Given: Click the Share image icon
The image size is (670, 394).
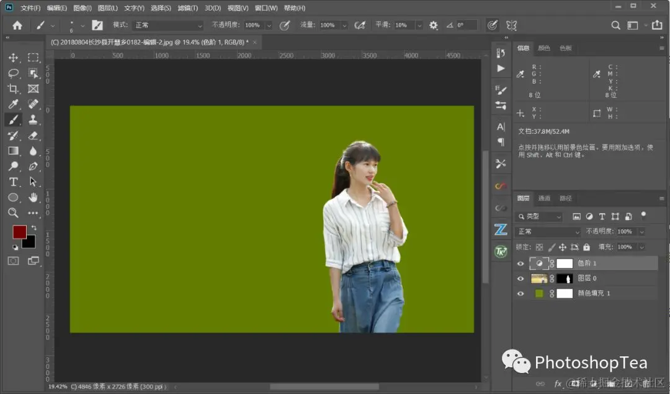Looking at the screenshot, I should (x=657, y=25).
